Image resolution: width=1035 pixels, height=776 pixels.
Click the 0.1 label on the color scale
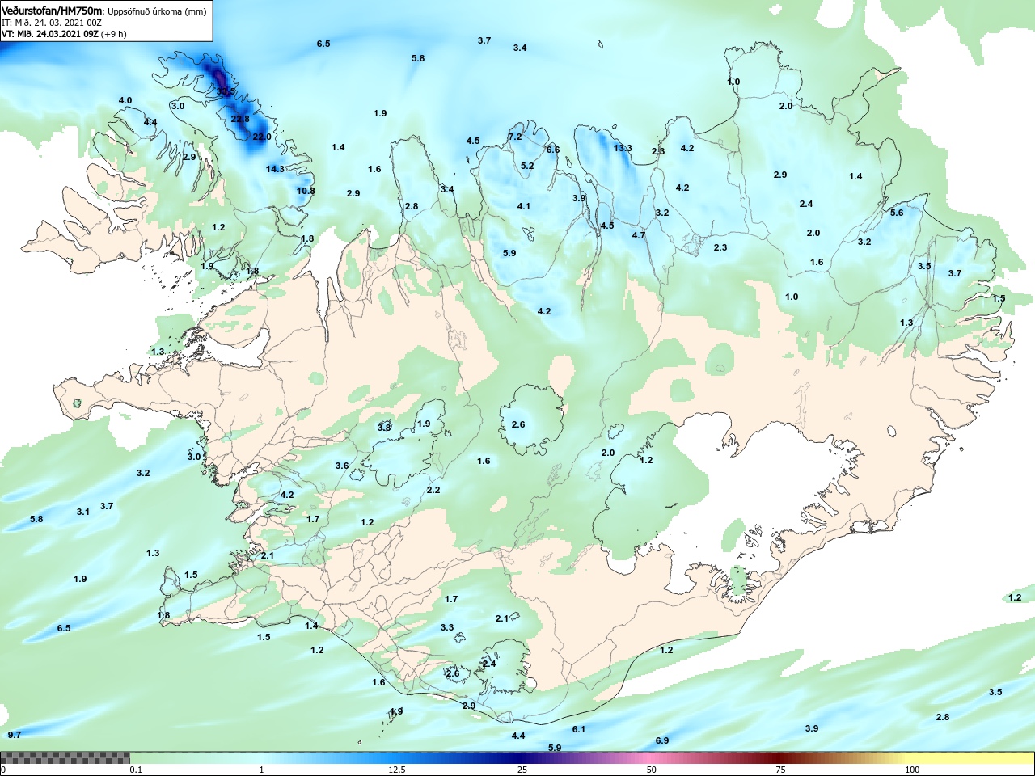(136, 770)
